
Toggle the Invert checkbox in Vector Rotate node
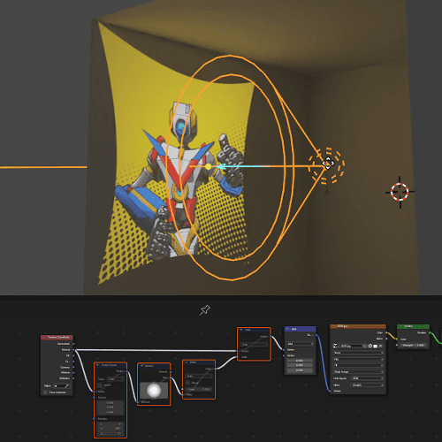[x=99, y=385]
